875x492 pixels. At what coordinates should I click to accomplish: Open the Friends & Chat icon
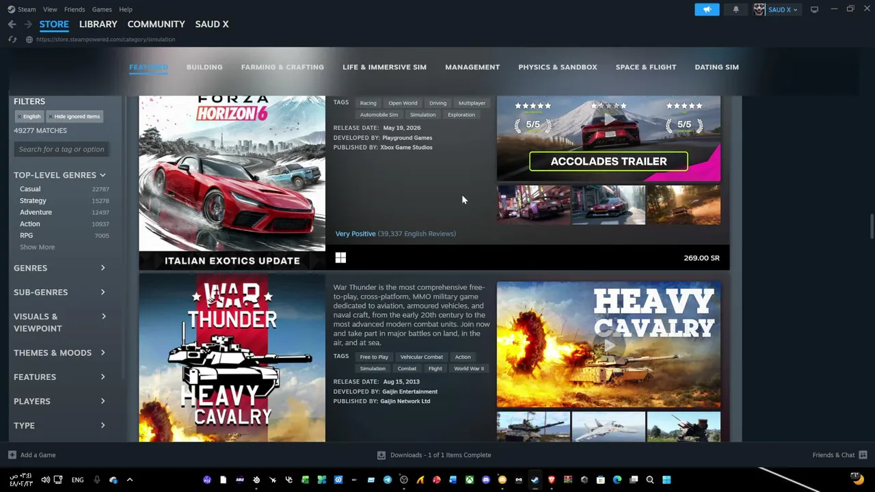[x=863, y=455]
